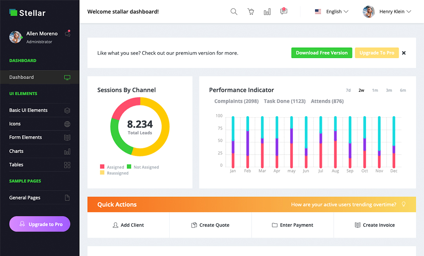
Task: Toggle the Assigned legend item
Action: tap(112, 167)
